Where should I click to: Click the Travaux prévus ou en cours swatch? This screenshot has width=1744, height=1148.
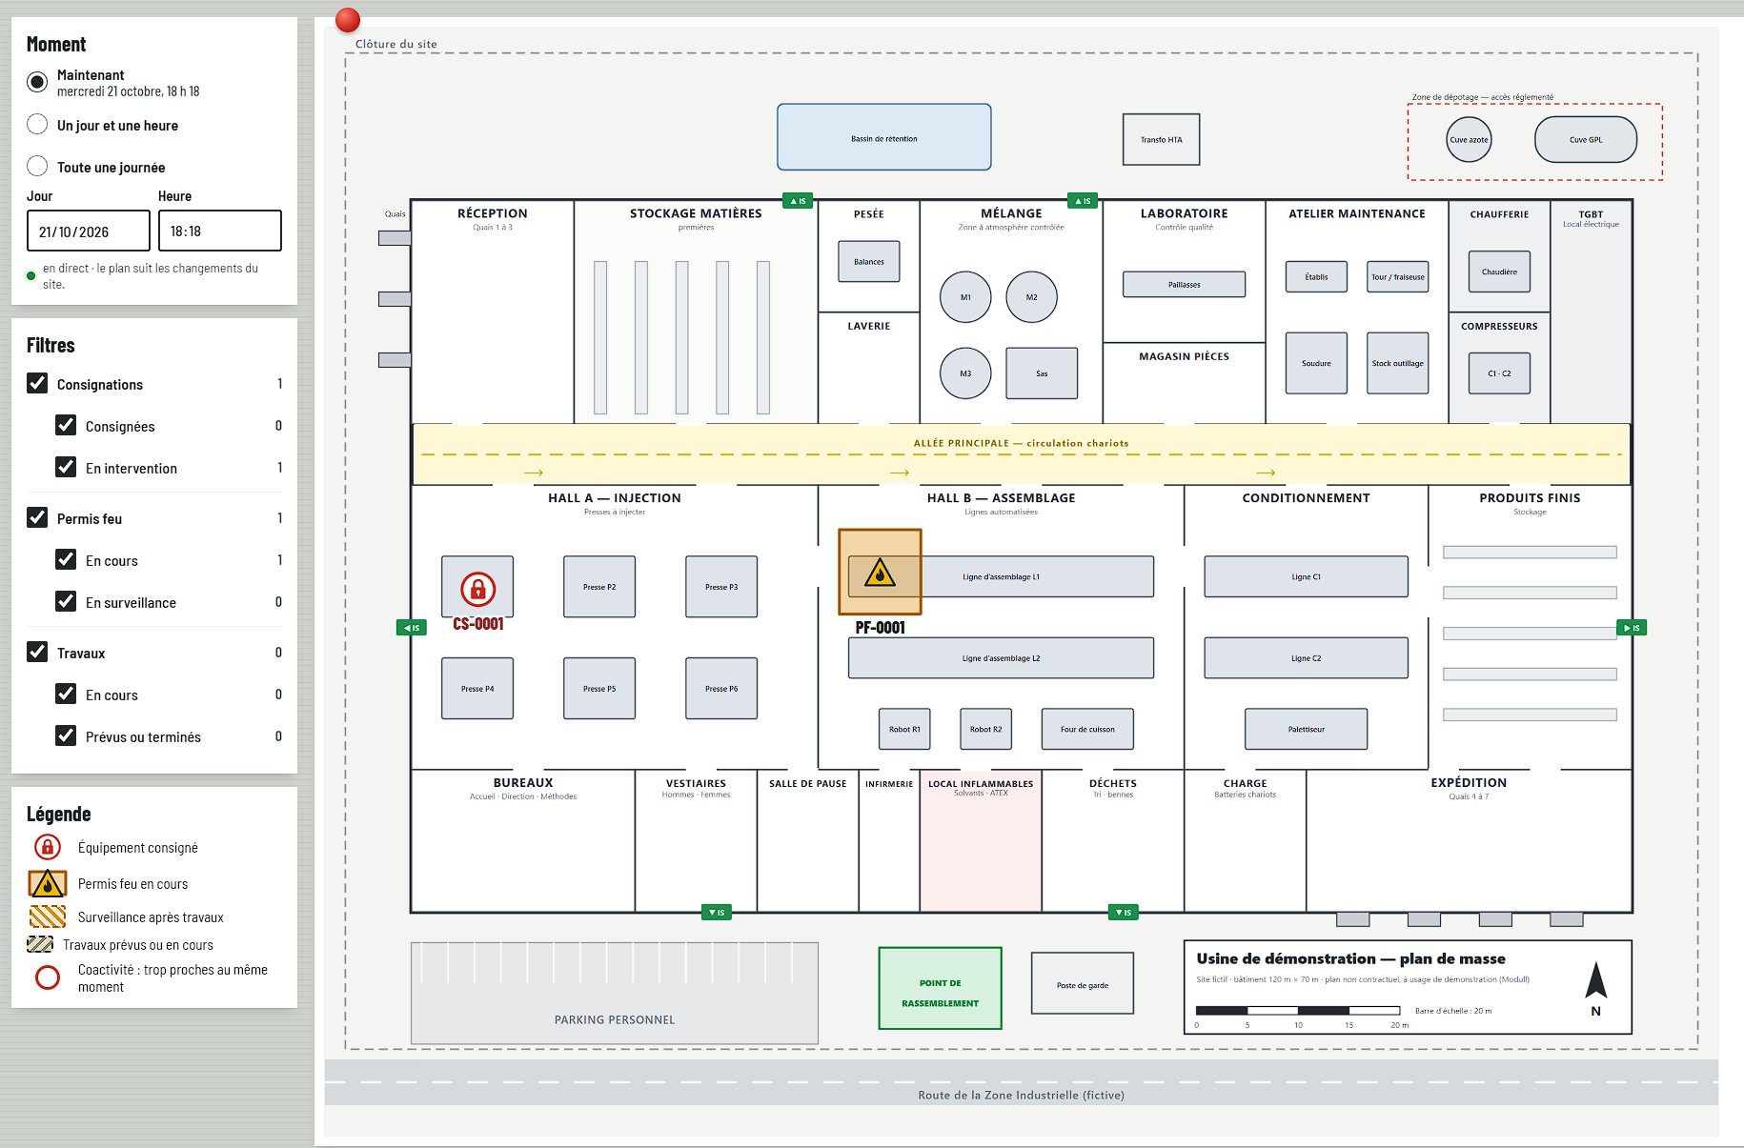[x=40, y=944]
